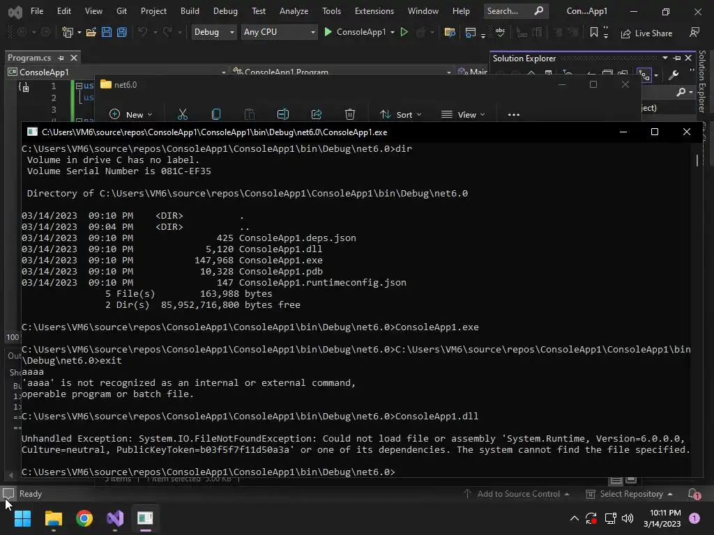Click the Open File folder icon
The width and height of the screenshot is (714, 535).
coord(91,32)
